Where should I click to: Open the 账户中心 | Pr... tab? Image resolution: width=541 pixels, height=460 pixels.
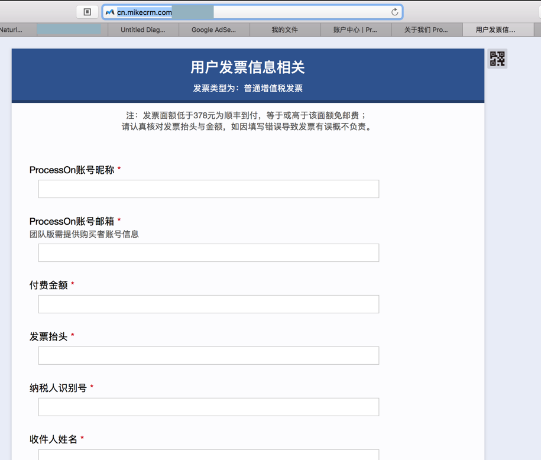pos(356,30)
